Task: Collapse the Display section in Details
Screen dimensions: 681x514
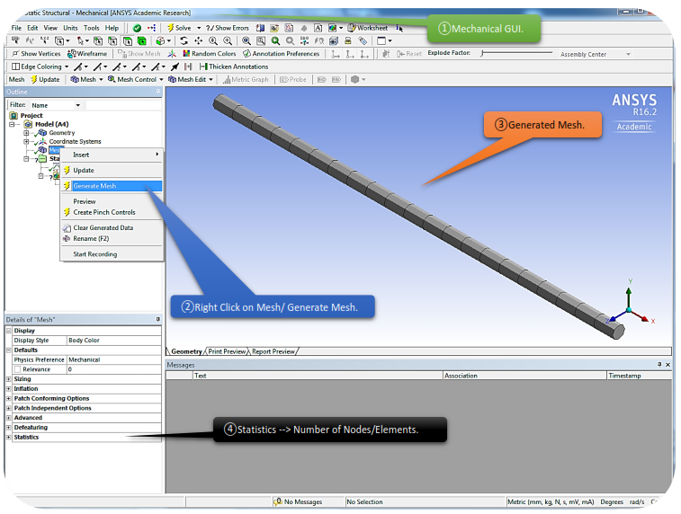Action: [x=9, y=331]
